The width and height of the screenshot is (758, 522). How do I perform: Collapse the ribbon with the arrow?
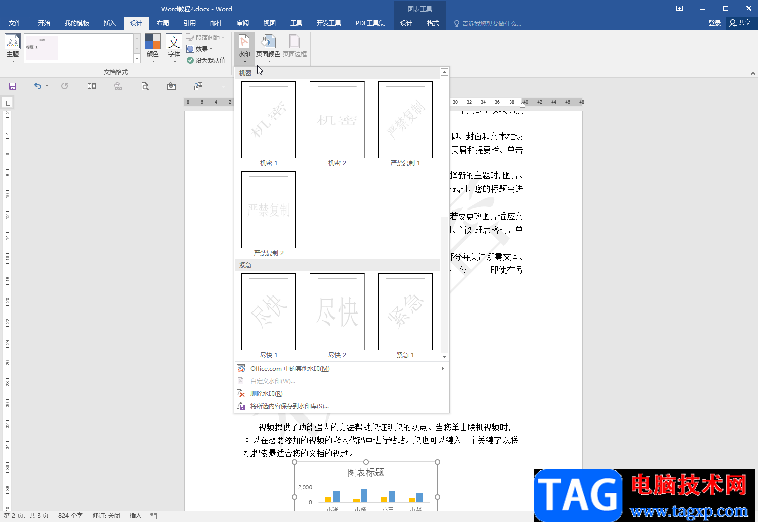coord(753,73)
